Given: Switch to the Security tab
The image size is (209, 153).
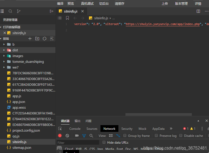Looking at the screenshot, I should [x=127, y=129].
